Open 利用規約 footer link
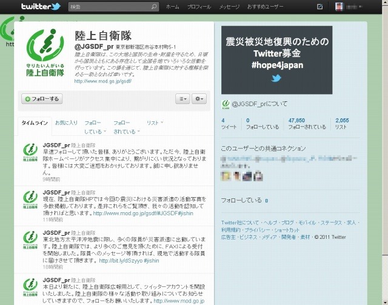 click(230, 230)
